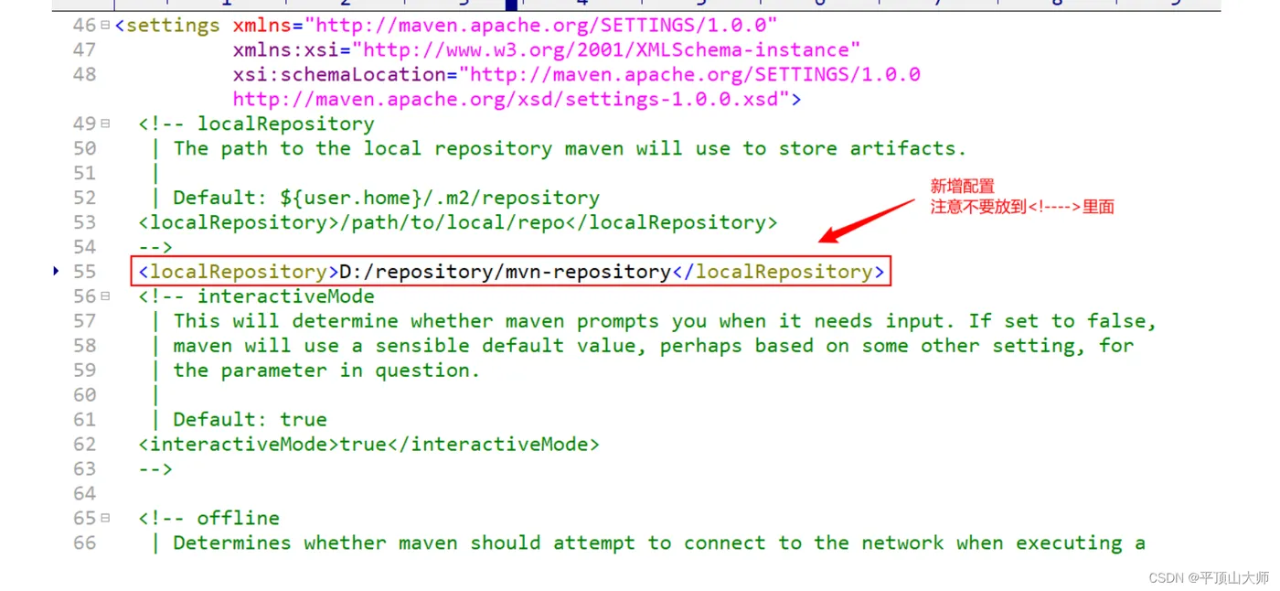Viewport: 1280px width, 591px height.
Task: Click the commented '/path/to/local/repo' line 53
Action: [458, 222]
